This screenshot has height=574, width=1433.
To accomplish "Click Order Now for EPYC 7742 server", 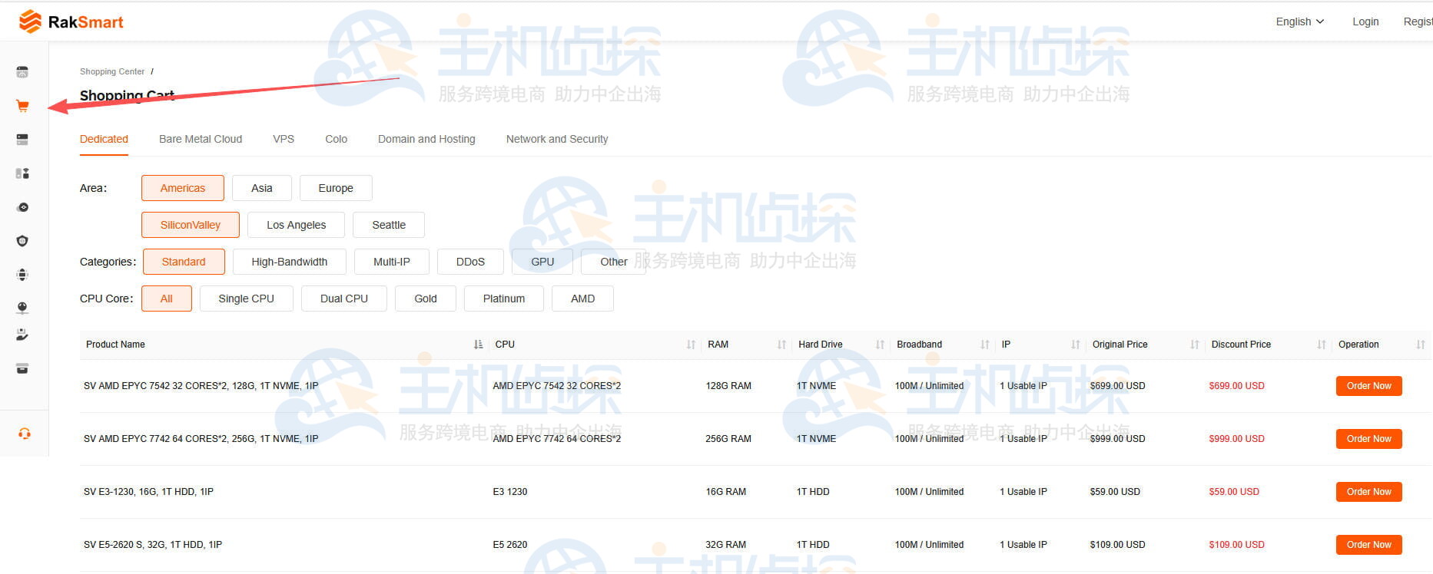I will coord(1369,439).
